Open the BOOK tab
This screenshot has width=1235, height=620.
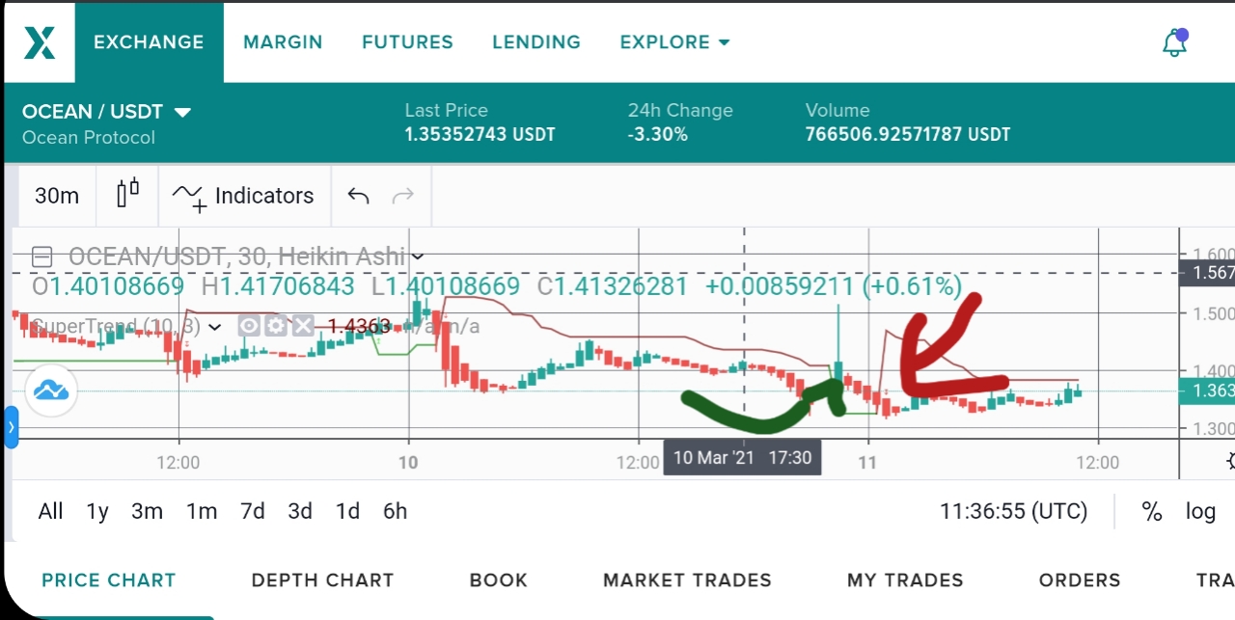coord(498,580)
